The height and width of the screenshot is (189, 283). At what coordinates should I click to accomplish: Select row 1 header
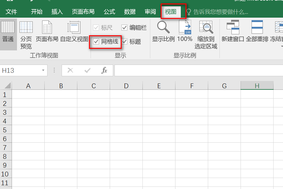pyautogui.click(x=6, y=94)
